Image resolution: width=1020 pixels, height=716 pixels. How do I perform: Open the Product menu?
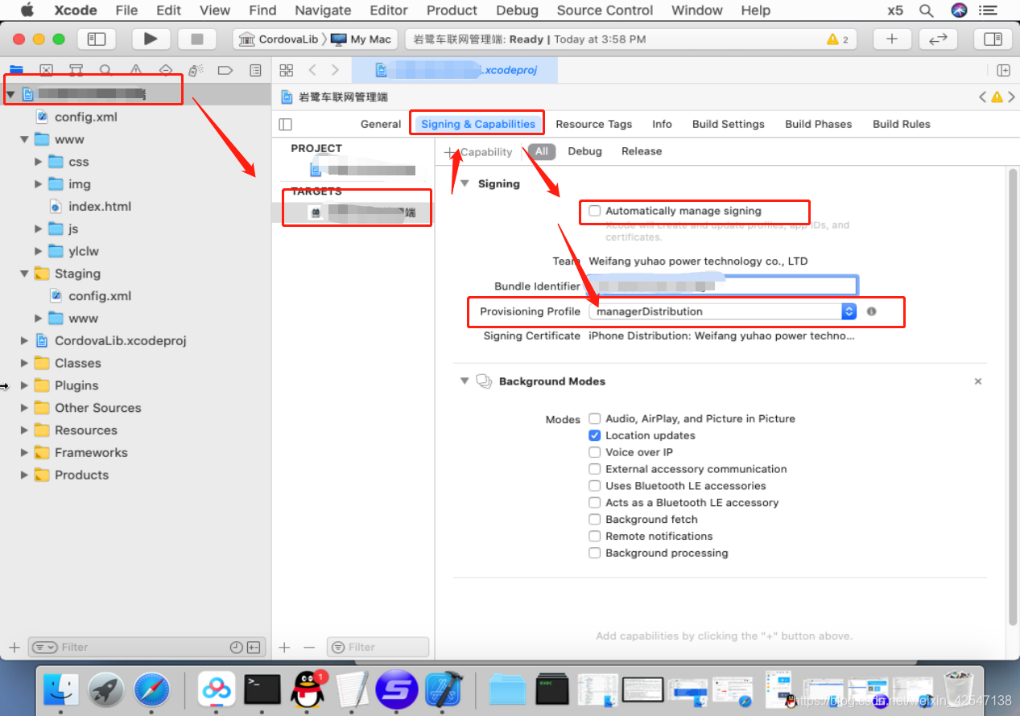click(x=452, y=10)
